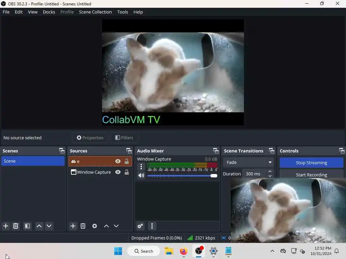Click the Stop Streaming button
The height and width of the screenshot is (259, 346).
pos(311,163)
